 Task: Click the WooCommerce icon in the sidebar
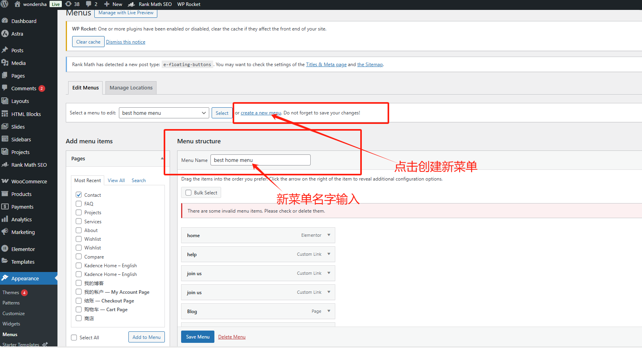coord(5,181)
